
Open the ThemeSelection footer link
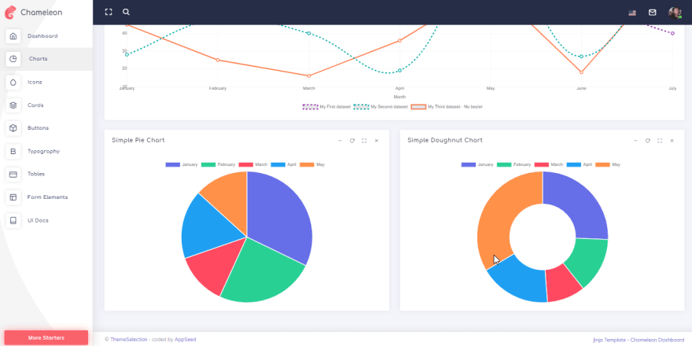pyautogui.click(x=129, y=340)
